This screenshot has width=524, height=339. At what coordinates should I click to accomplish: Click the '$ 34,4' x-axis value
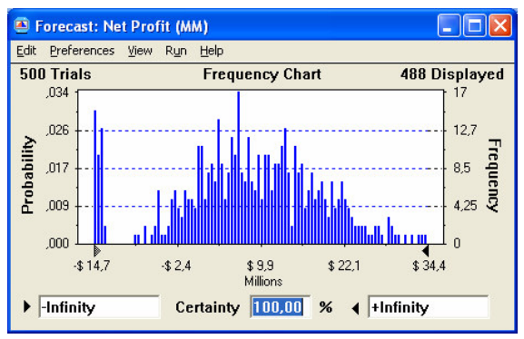click(x=429, y=266)
